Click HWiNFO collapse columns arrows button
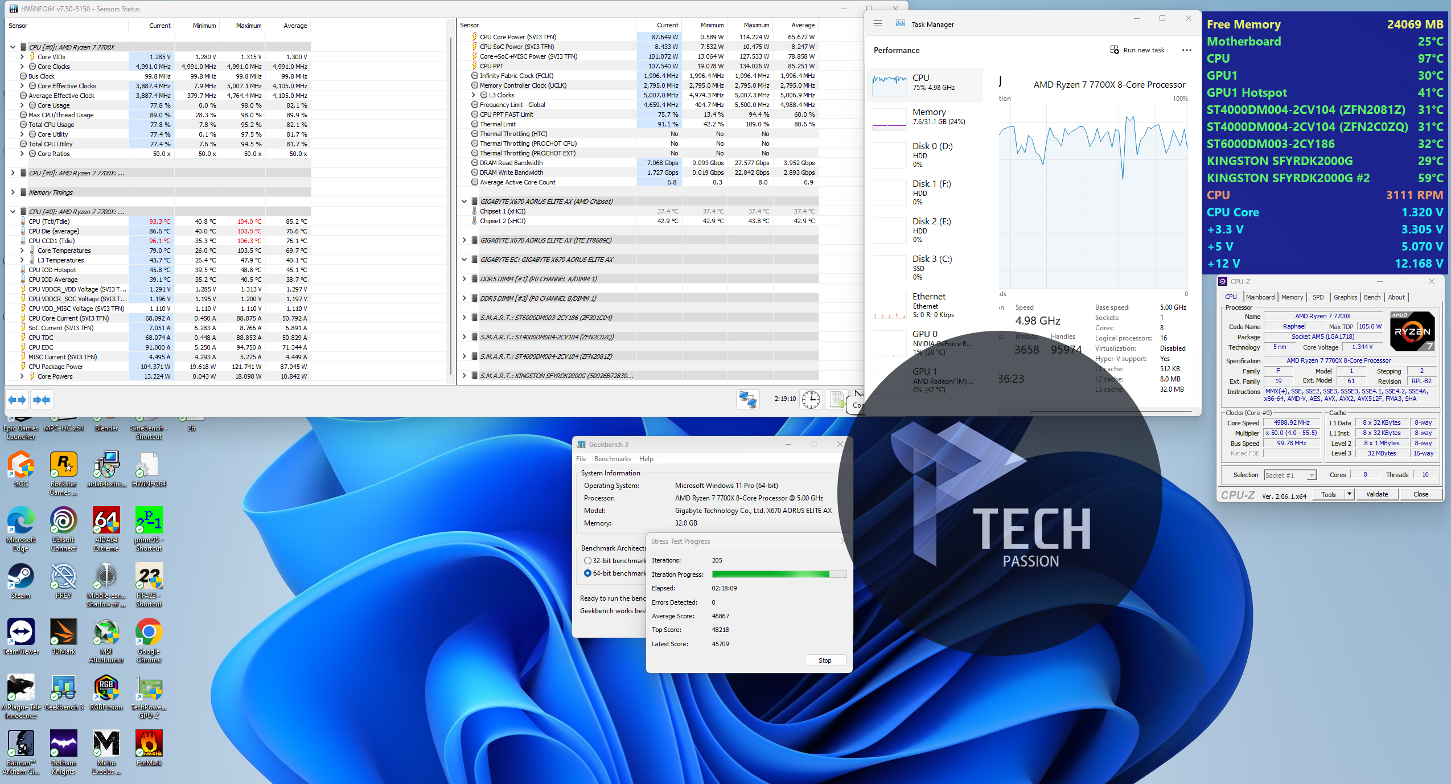 tap(42, 400)
